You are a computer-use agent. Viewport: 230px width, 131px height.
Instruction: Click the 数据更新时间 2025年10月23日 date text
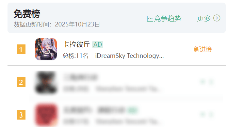[x=57, y=25]
